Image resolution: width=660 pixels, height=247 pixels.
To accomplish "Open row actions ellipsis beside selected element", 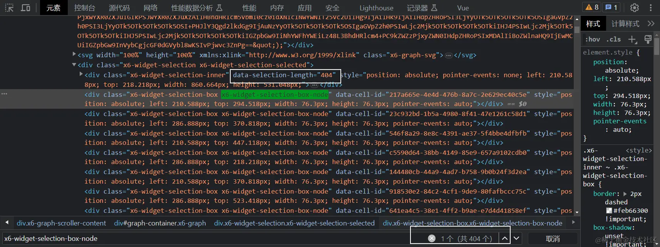I will tap(4, 94).
